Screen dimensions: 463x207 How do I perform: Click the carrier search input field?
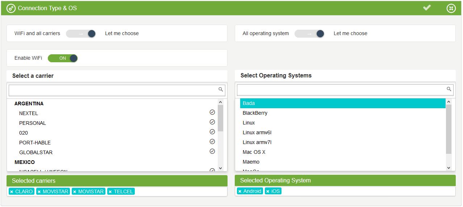117,90
